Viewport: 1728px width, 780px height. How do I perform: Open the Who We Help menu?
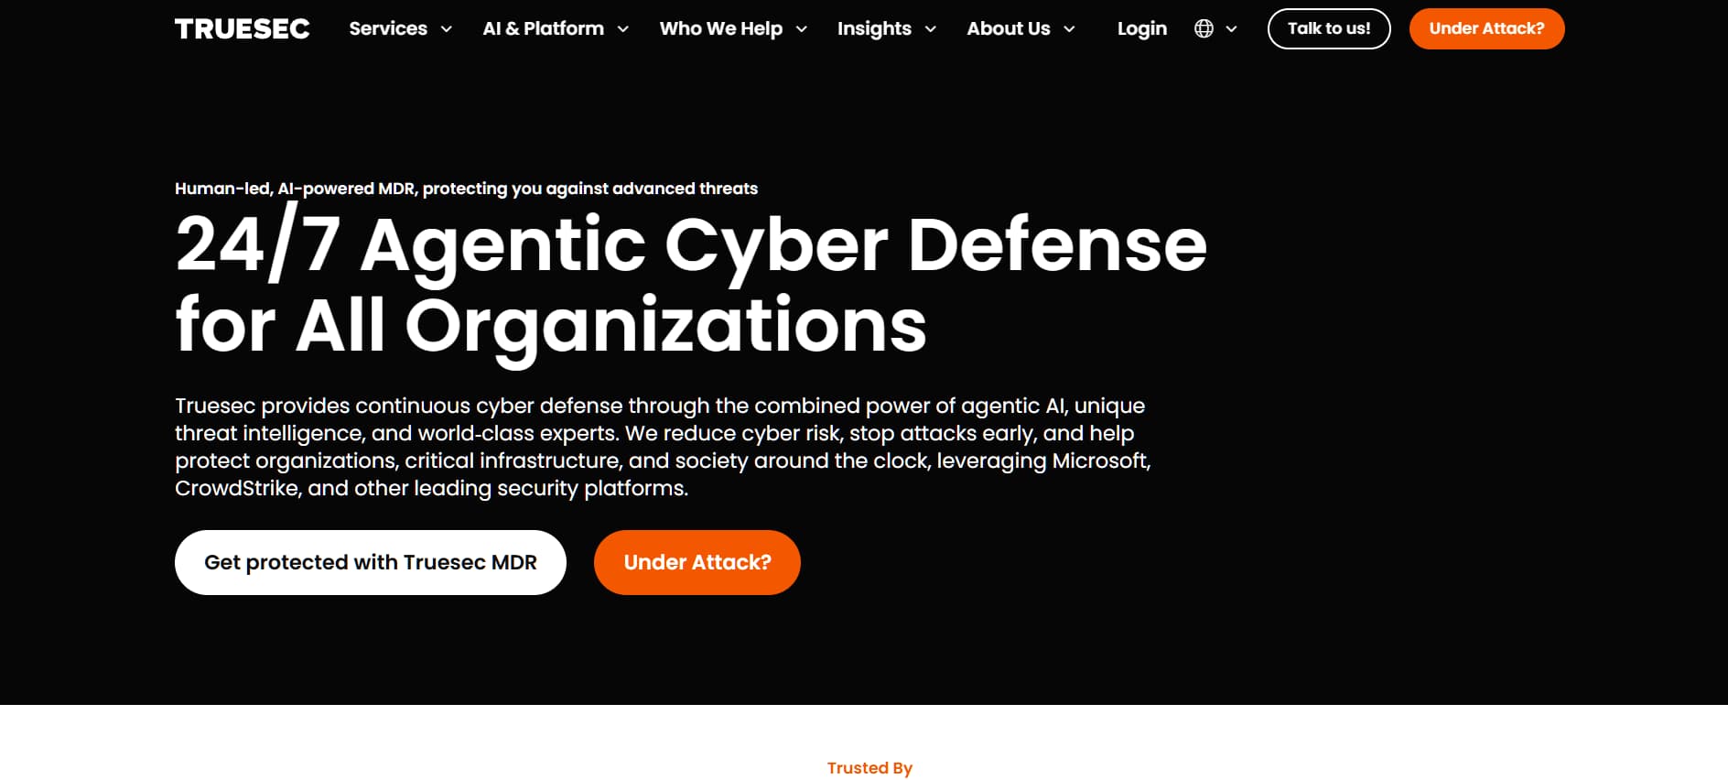721,28
